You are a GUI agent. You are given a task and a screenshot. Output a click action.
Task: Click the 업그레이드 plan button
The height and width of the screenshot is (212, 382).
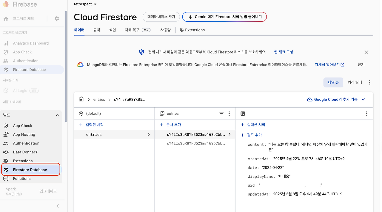tap(48, 191)
